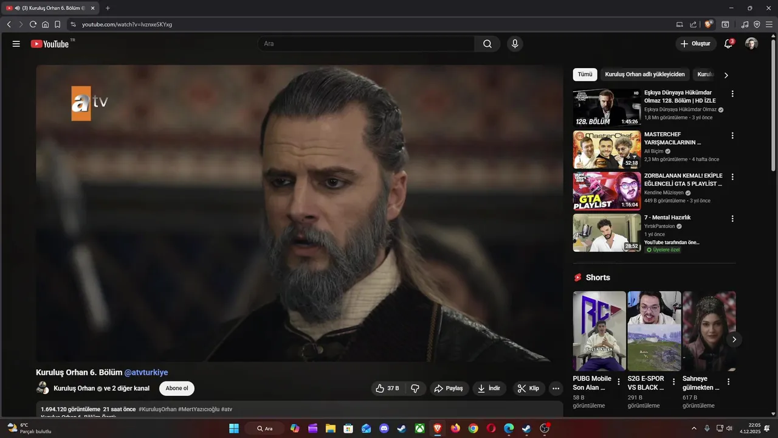Open the Brave main menu icon
778x438 pixels.
[769, 24]
